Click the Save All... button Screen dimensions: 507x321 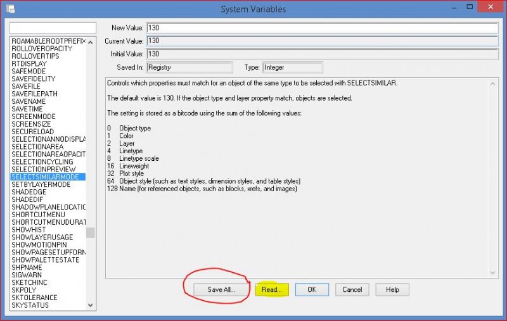221,290
